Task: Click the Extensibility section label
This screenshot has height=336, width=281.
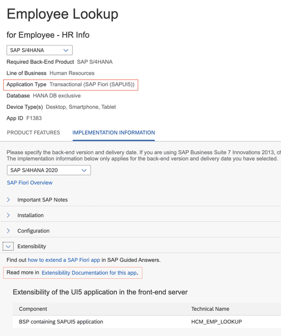Action: (x=32, y=247)
